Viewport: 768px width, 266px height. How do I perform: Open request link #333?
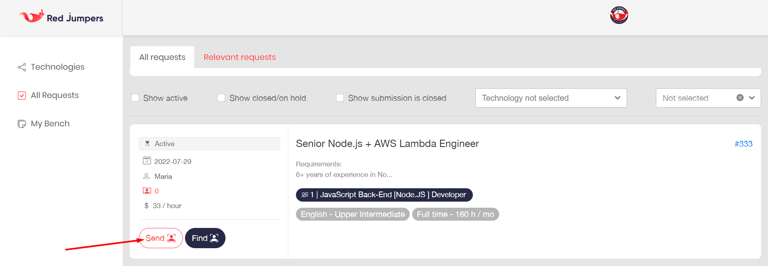[x=743, y=144]
